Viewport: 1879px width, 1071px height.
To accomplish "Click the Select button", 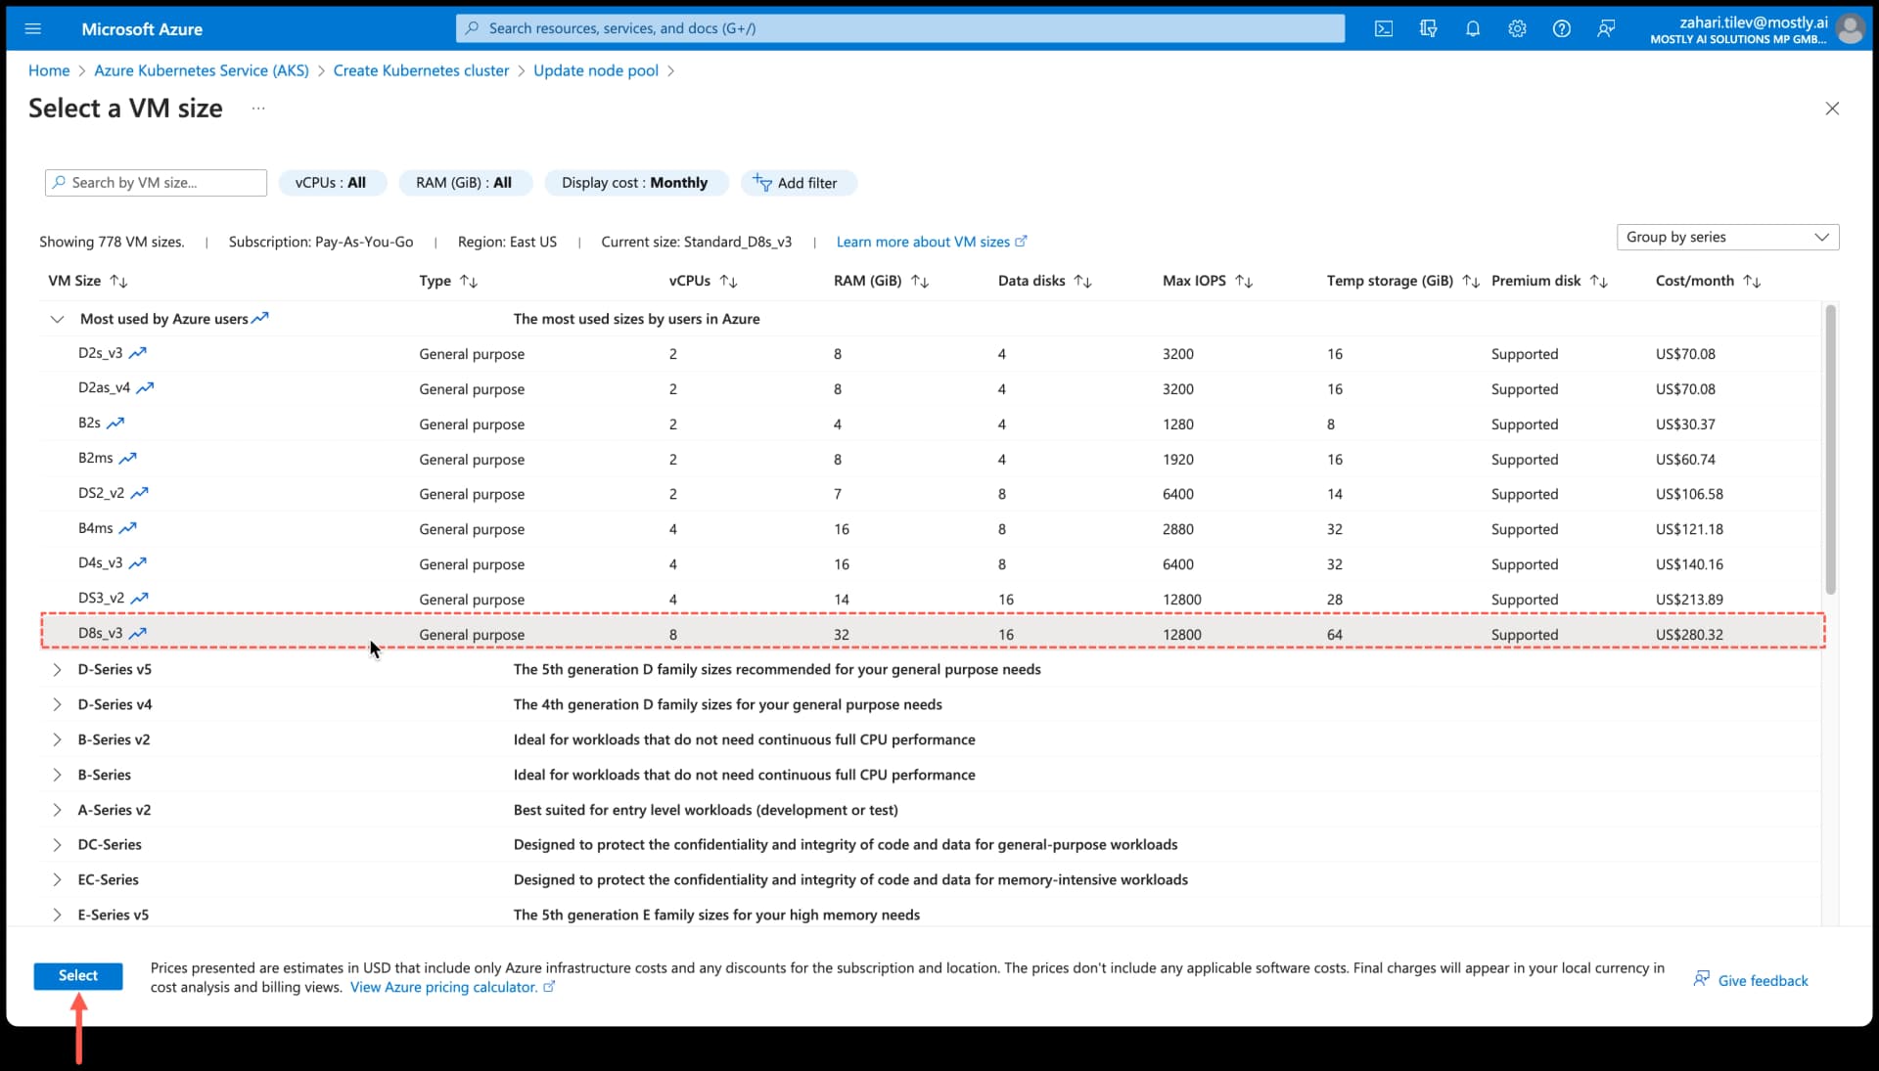I will coord(77,975).
